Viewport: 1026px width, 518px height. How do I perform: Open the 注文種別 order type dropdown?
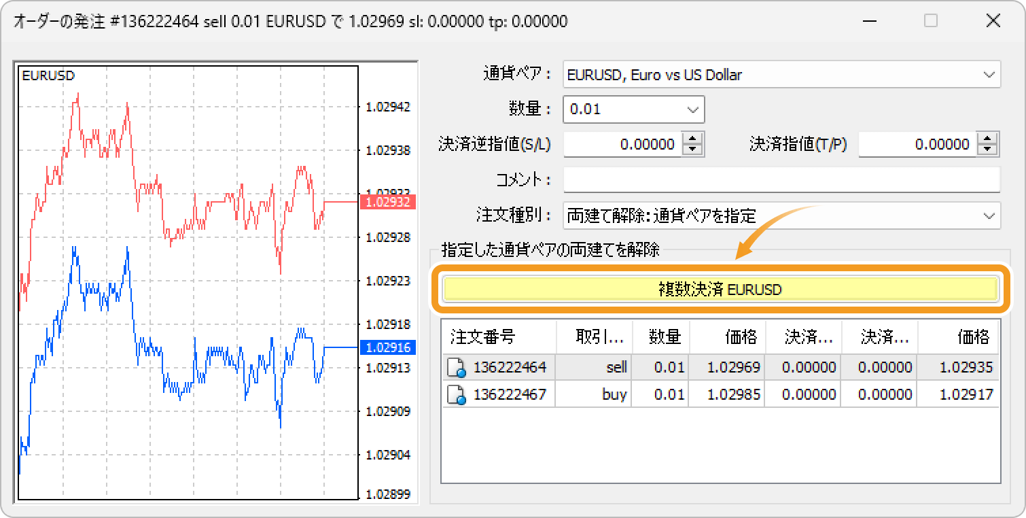pyautogui.click(x=988, y=216)
